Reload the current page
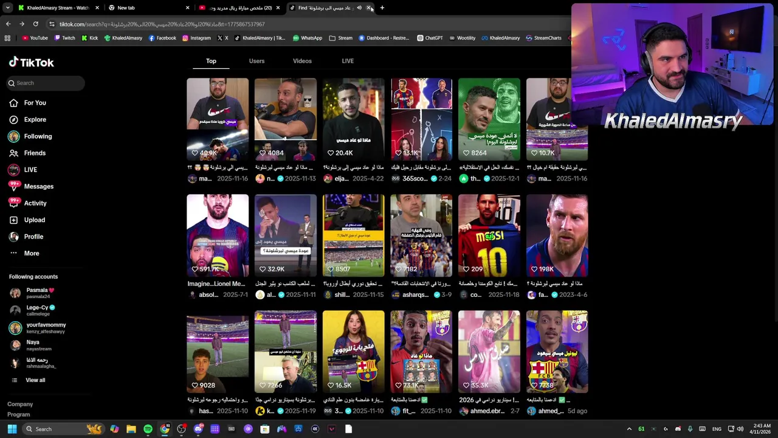 pos(35,24)
